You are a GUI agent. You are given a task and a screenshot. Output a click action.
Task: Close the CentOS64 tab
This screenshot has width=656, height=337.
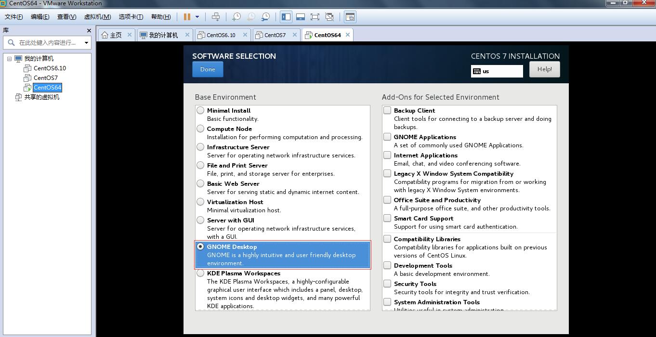pyautogui.click(x=348, y=35)
